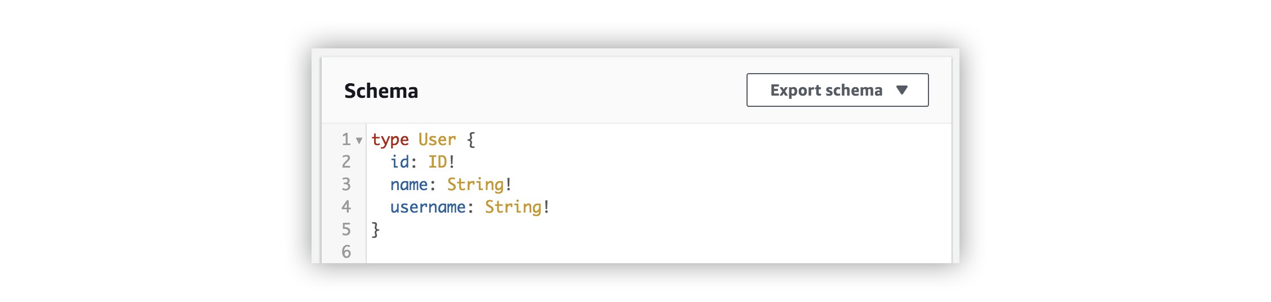The width and height of the screenshot is (1271, 302).
Task: Click the Export schema button
Action: click(x=826, y=90)
